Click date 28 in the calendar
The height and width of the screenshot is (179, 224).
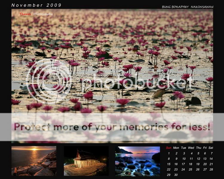[x=211, y=169]
